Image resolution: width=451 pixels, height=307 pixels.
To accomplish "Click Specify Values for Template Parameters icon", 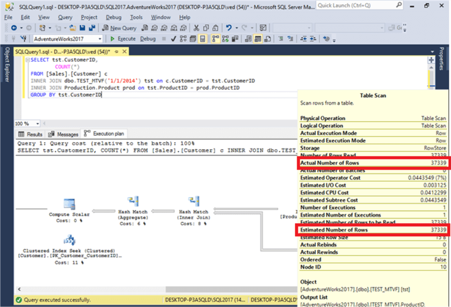I will tap(326, 39).
